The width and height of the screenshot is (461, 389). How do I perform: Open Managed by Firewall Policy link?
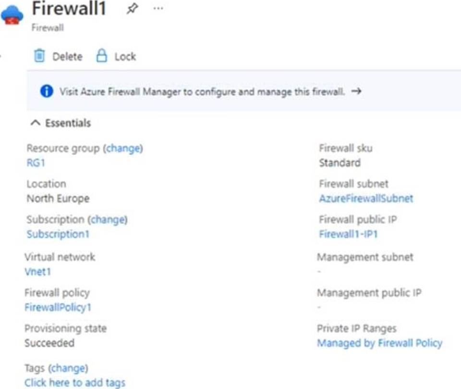(379, 343)
